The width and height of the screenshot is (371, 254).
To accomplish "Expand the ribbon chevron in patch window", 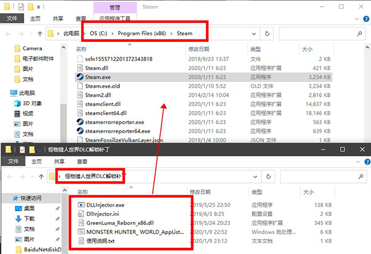I will tap(358, 162).
